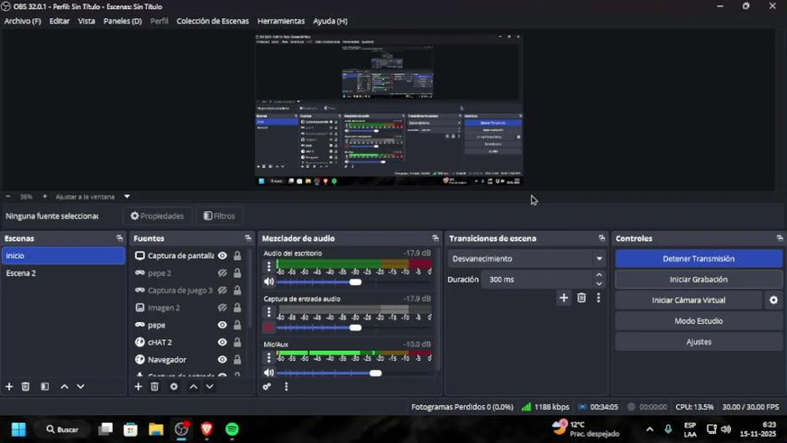Image resolution: width=787 pixels, height=443 pixels.
Task: Open Vista menu
Action: coord(87,21)
